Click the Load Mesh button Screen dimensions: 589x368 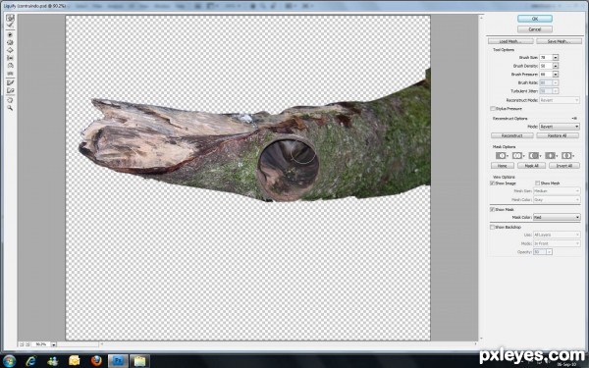(510, 41)
